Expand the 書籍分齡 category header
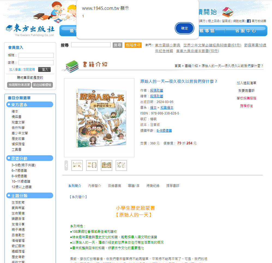Viewport: 272px width, 263px height. [30, 158]
